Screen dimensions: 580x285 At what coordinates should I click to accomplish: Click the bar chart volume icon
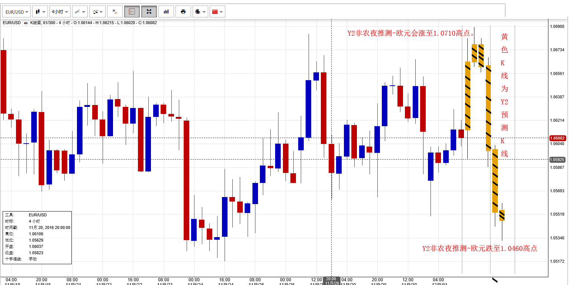tap(166, 12)
